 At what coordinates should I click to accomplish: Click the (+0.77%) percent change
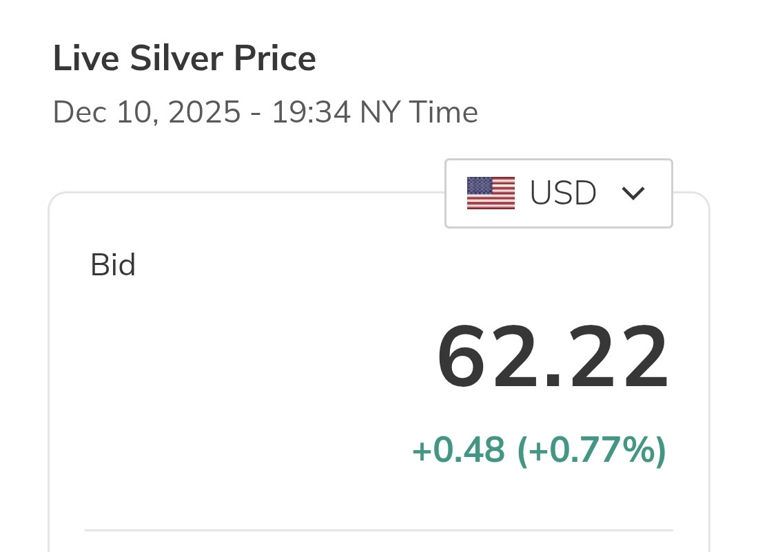coord(591,450)
